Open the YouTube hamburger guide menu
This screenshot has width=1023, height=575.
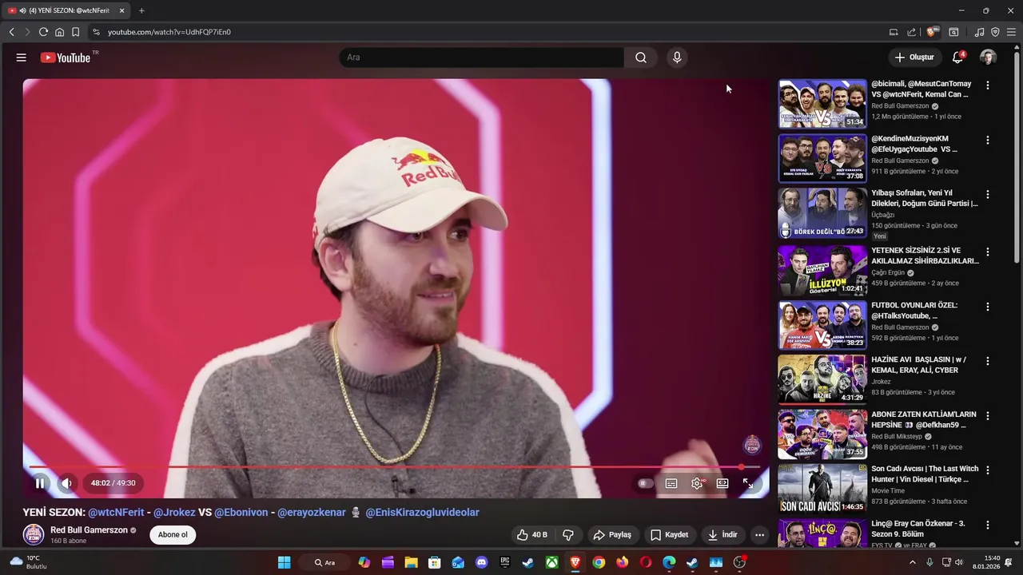(x=22, y=57)
